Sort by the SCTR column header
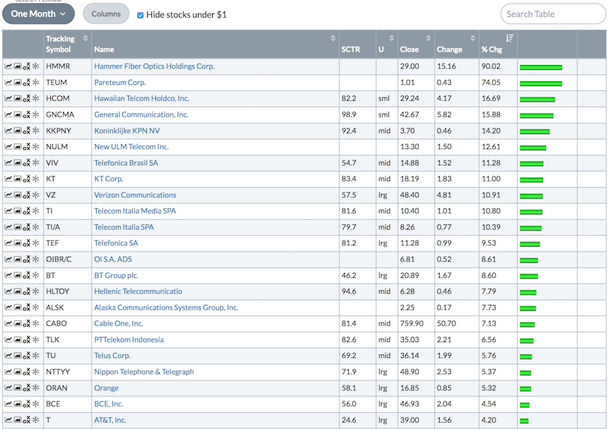 (x=352, y=49)
